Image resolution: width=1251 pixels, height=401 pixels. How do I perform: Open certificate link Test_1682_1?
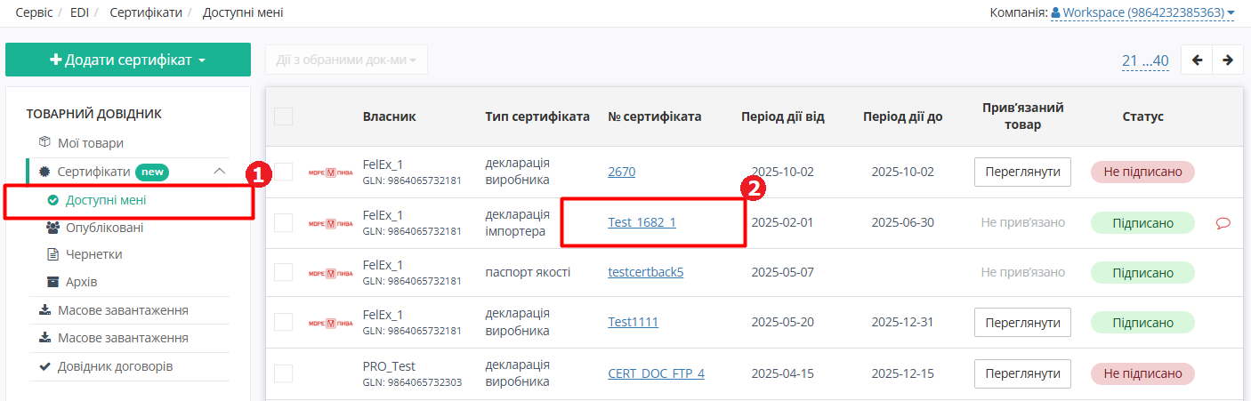click(642, 222)
